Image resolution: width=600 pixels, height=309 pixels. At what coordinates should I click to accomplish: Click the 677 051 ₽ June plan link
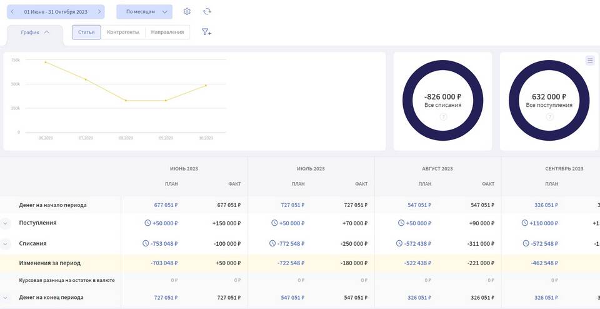point(166,205)
